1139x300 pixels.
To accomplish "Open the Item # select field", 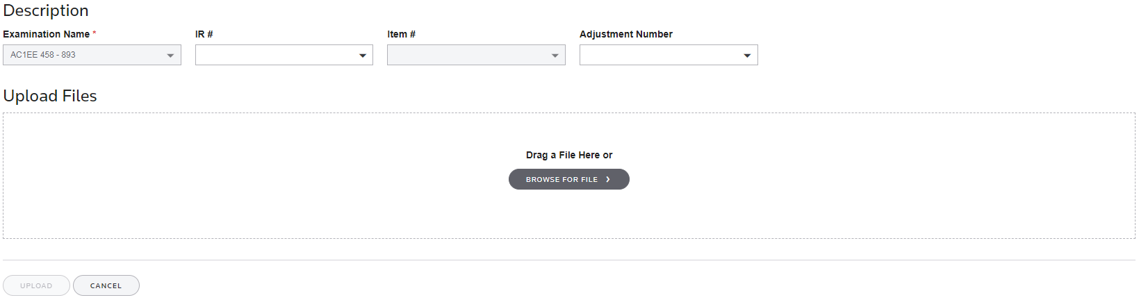I will [x=476, y=55].
